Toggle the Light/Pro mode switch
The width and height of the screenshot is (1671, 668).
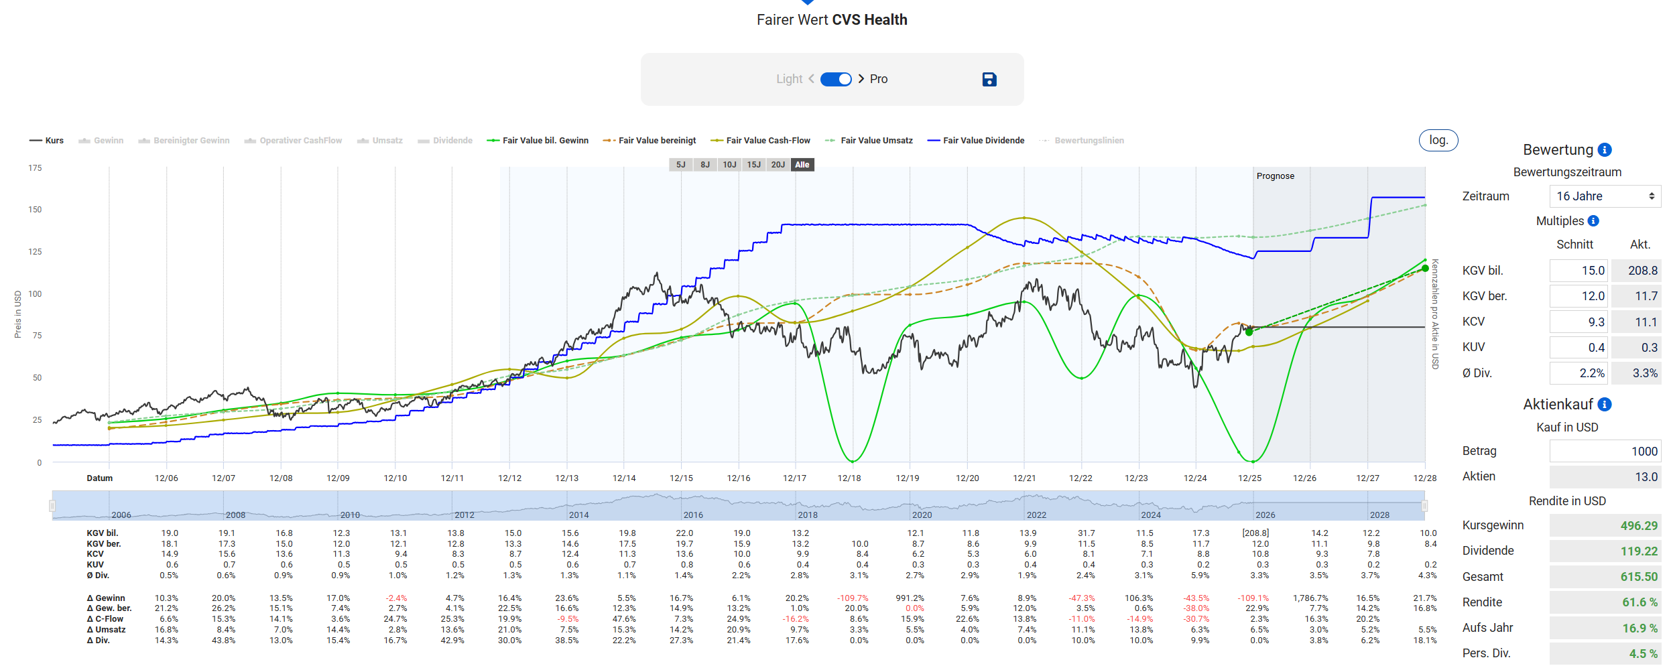[836, 79]
